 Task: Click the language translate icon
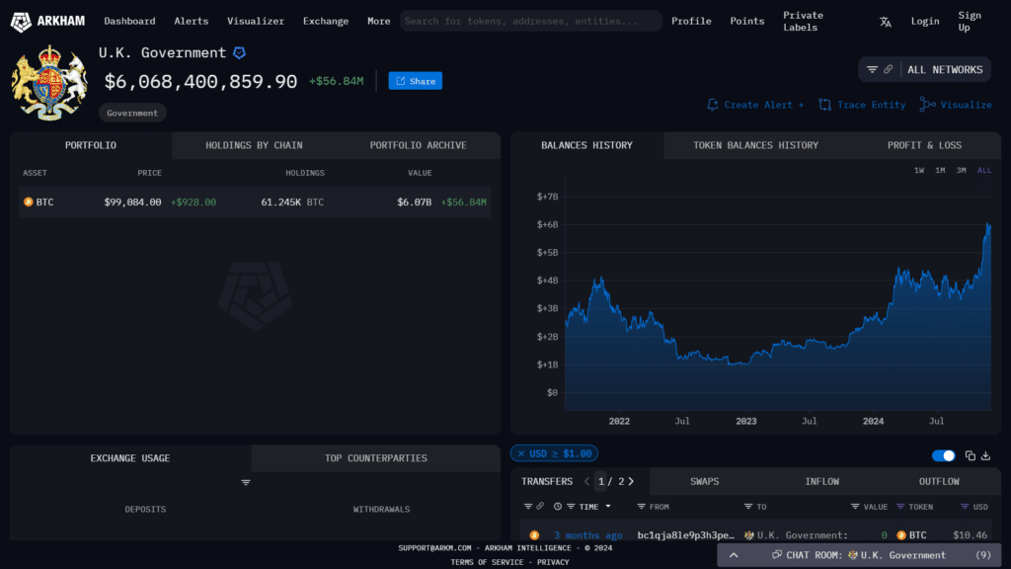[886, 22]
